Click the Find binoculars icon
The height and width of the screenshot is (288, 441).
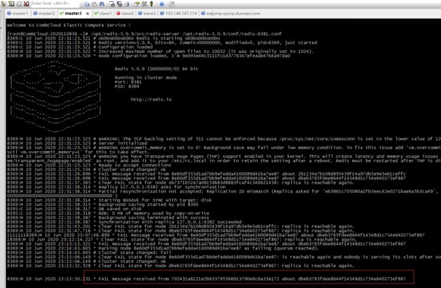tap(102, 4)
